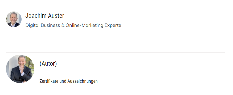233x95 pixels.
Task: Click the divider line below the job title
Action: pyautogui.click(x=115, y=34)
